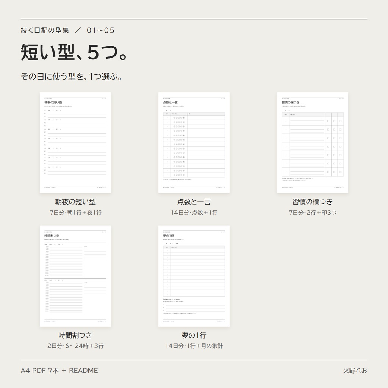Select the caption title 習慣の欄つき
The height and width of the screenshot is (388, 388).
pyautogui.click(x=313, y=202)
